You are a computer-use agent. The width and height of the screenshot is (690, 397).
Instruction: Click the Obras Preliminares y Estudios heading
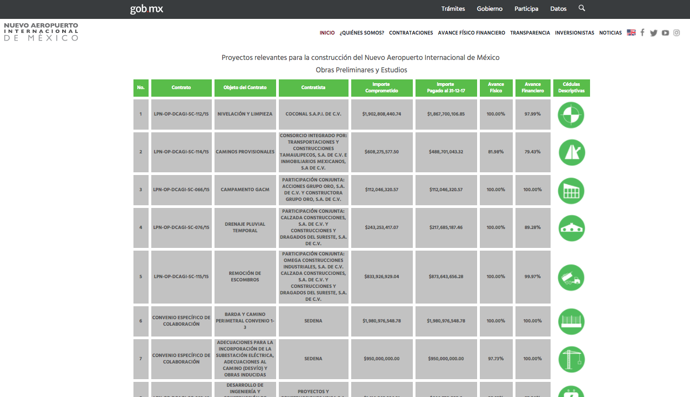click(x=361, y=70)
